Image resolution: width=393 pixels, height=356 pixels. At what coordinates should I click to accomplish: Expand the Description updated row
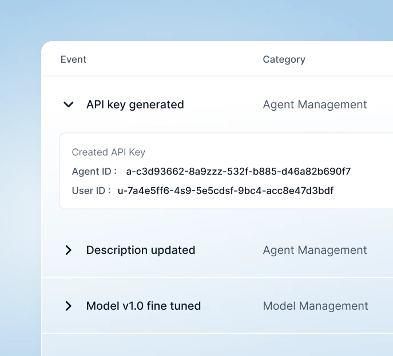(x=69, y=250)
